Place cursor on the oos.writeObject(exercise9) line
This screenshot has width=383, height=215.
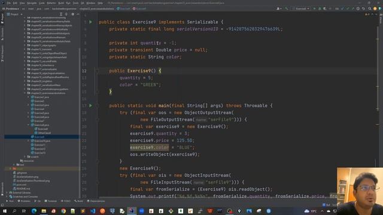[x=165, y=155]
